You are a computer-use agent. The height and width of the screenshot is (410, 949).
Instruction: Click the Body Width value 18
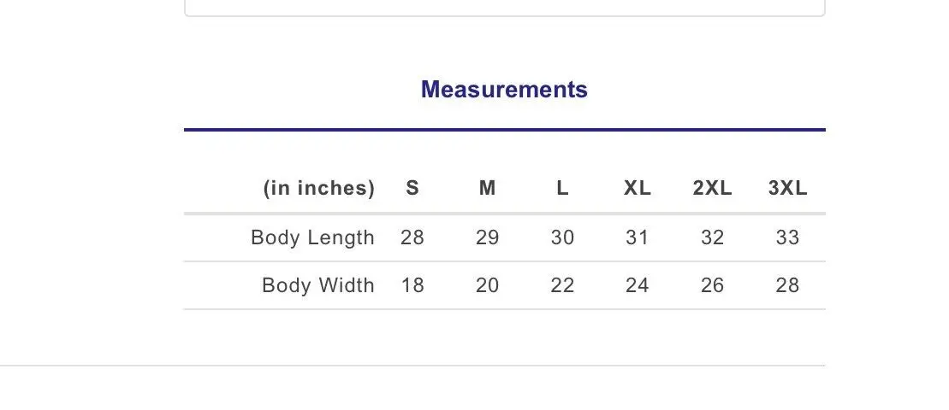pos(412,285)
